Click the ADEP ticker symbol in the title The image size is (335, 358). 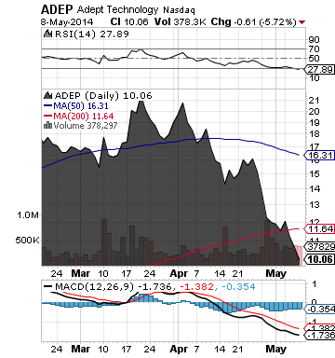pyautogui.click(x=57, y=10)
